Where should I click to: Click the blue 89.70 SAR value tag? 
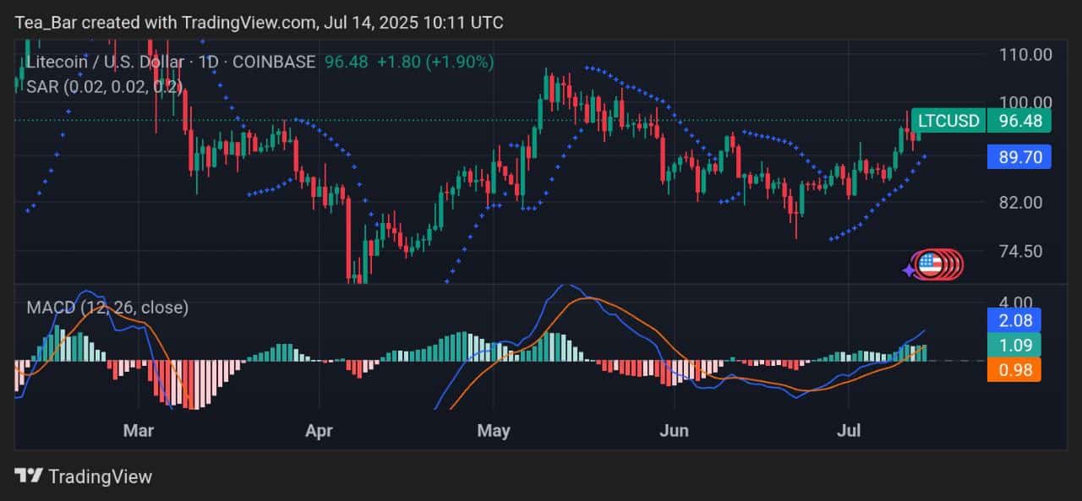1020,156
